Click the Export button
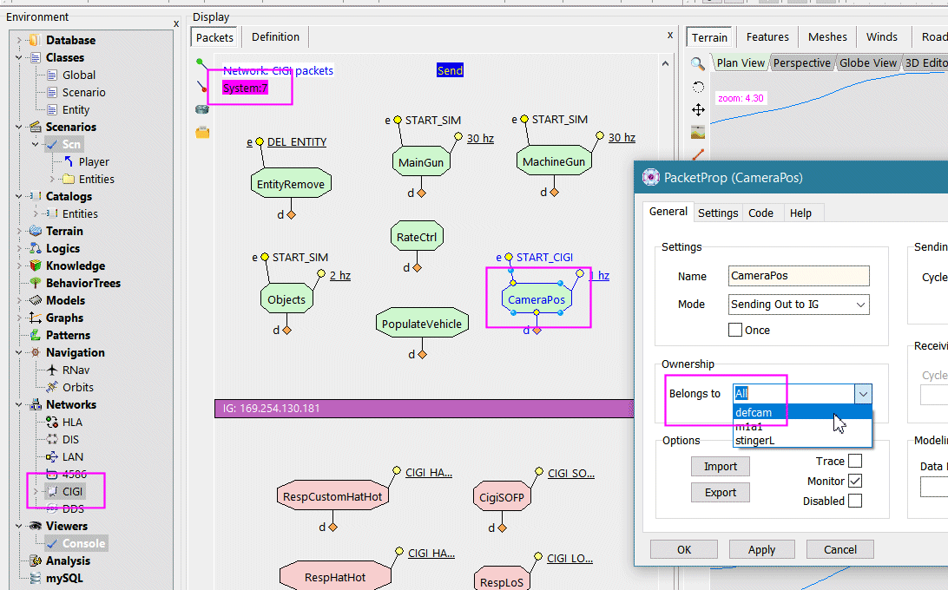This screenshot has width=948, height=590. click(720, 492)
